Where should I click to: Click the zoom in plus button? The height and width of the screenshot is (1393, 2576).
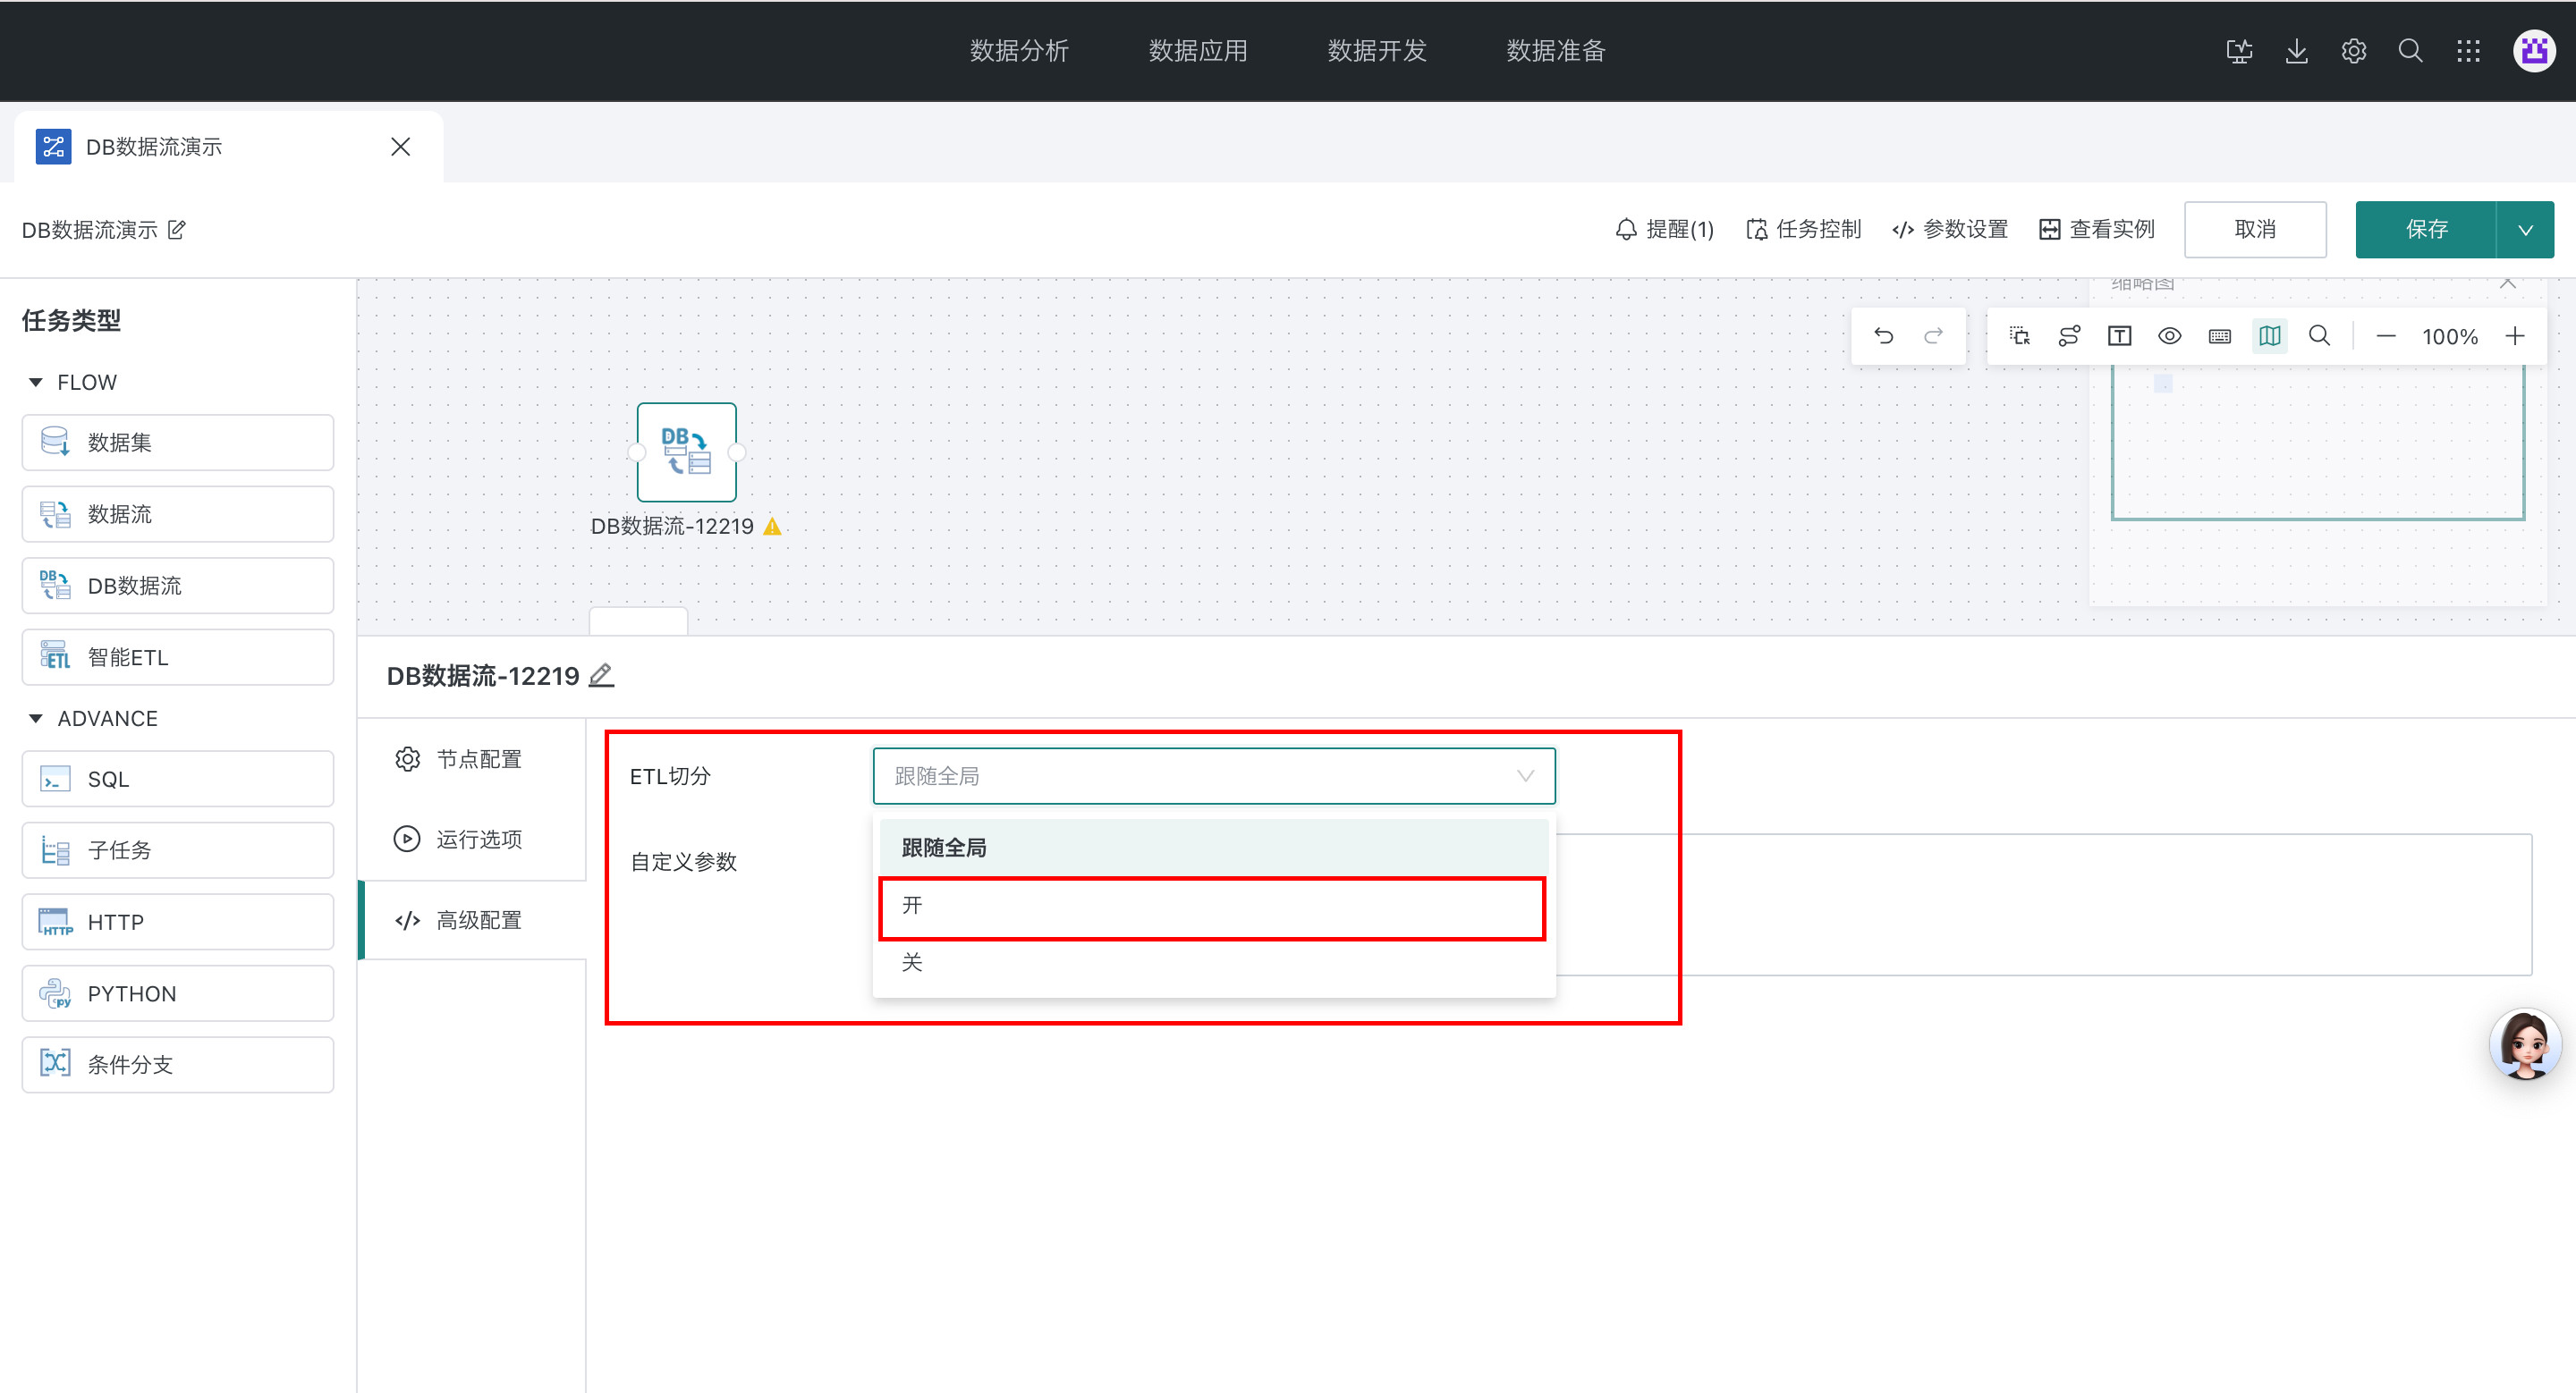tap(2515, 336)
